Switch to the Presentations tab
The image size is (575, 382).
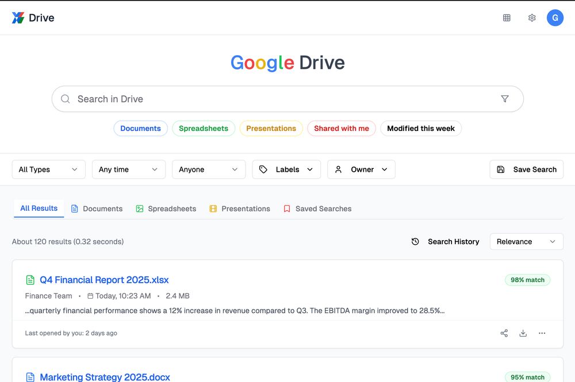point(239,209)
